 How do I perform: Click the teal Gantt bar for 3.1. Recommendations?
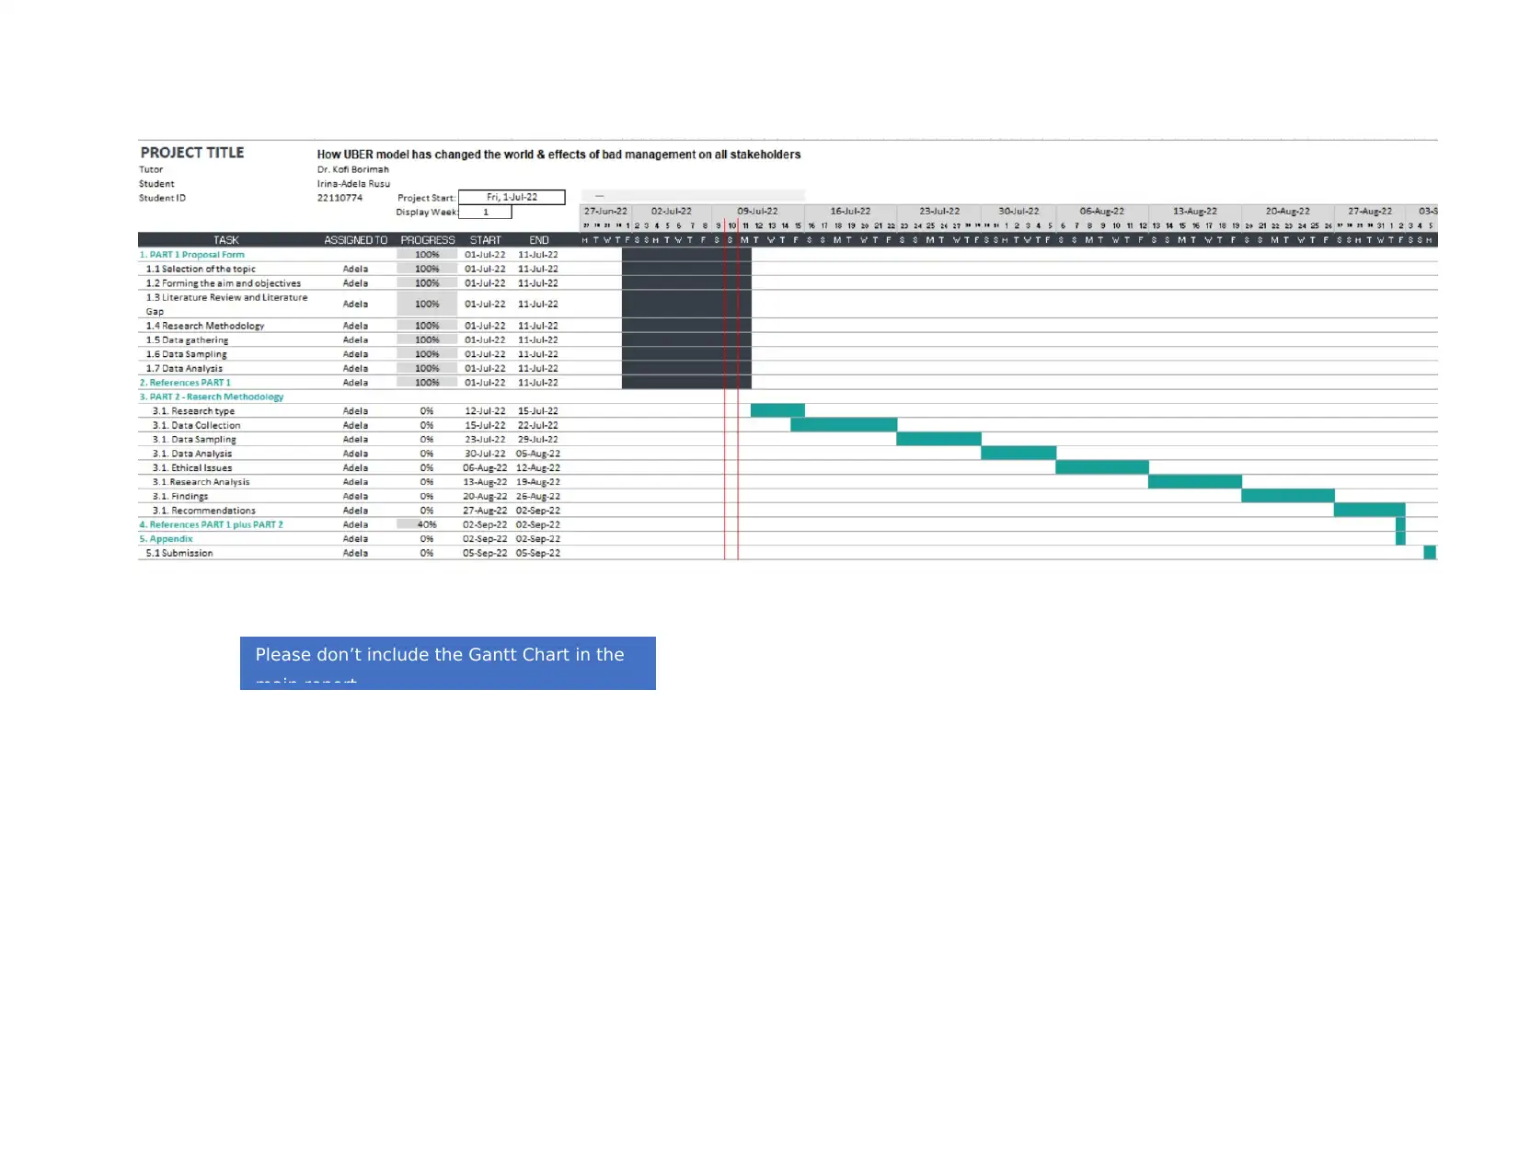tap(1370, 510)
